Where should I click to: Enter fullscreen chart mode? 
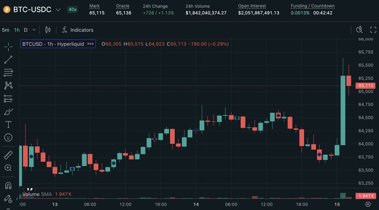click(373, 30)
